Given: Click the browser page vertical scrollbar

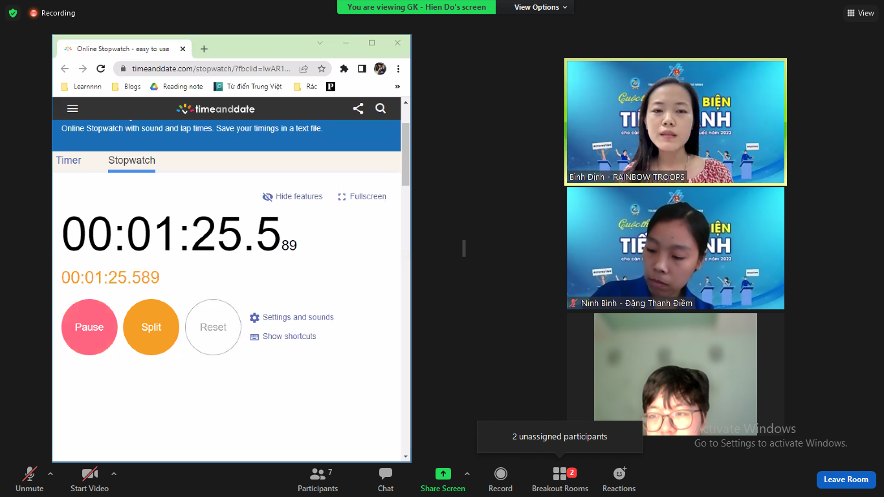Looking at the screenshot, I should click(406, 154).
